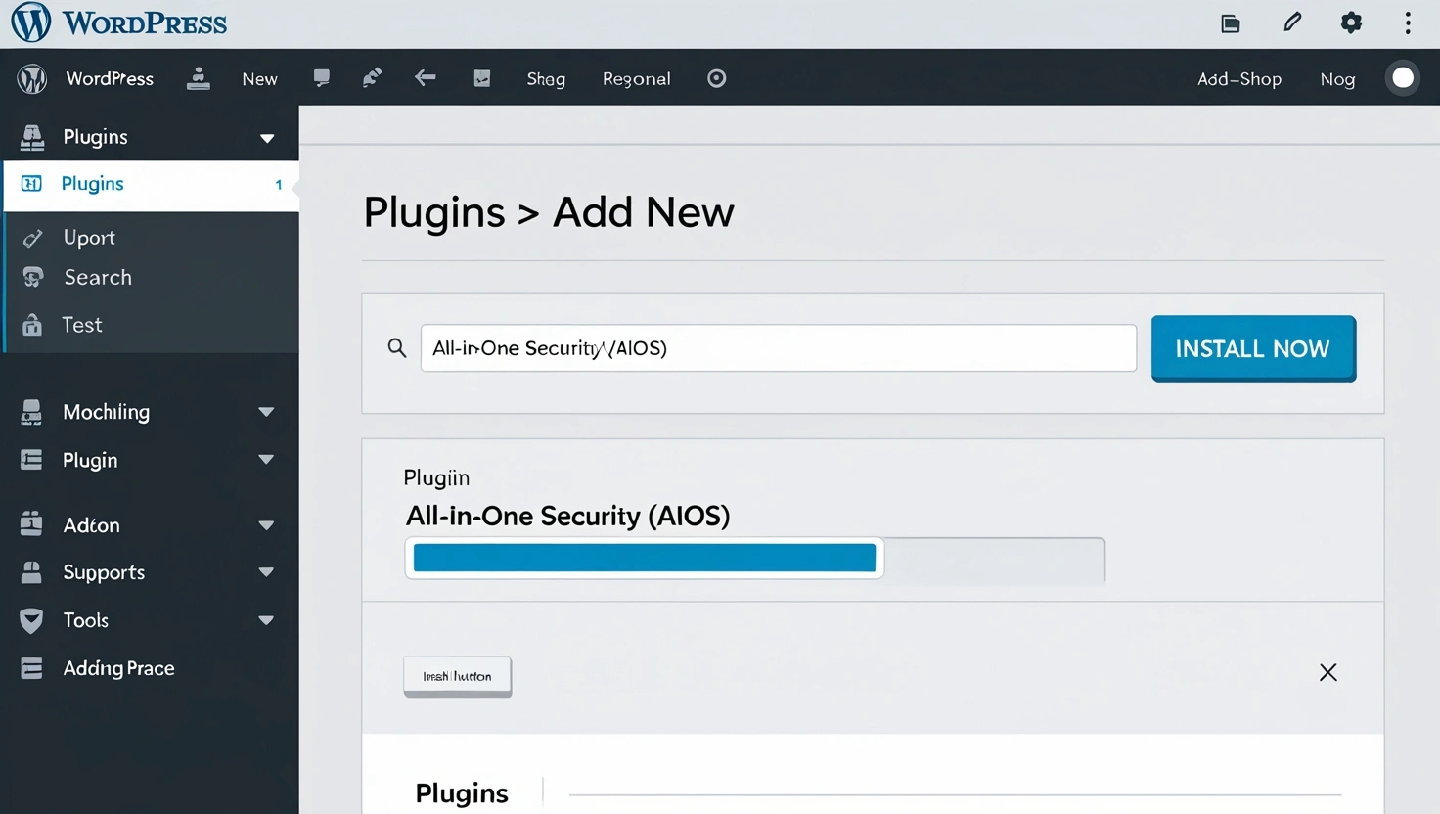Open Regonal in the admin bar

636,79
